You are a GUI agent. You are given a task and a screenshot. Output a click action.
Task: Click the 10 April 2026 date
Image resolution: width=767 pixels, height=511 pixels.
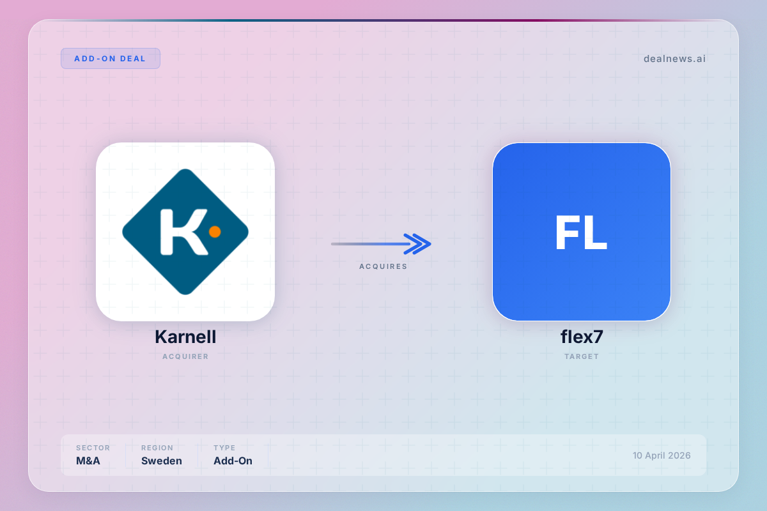tap(662, 455)
